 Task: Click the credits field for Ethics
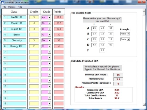34,35
